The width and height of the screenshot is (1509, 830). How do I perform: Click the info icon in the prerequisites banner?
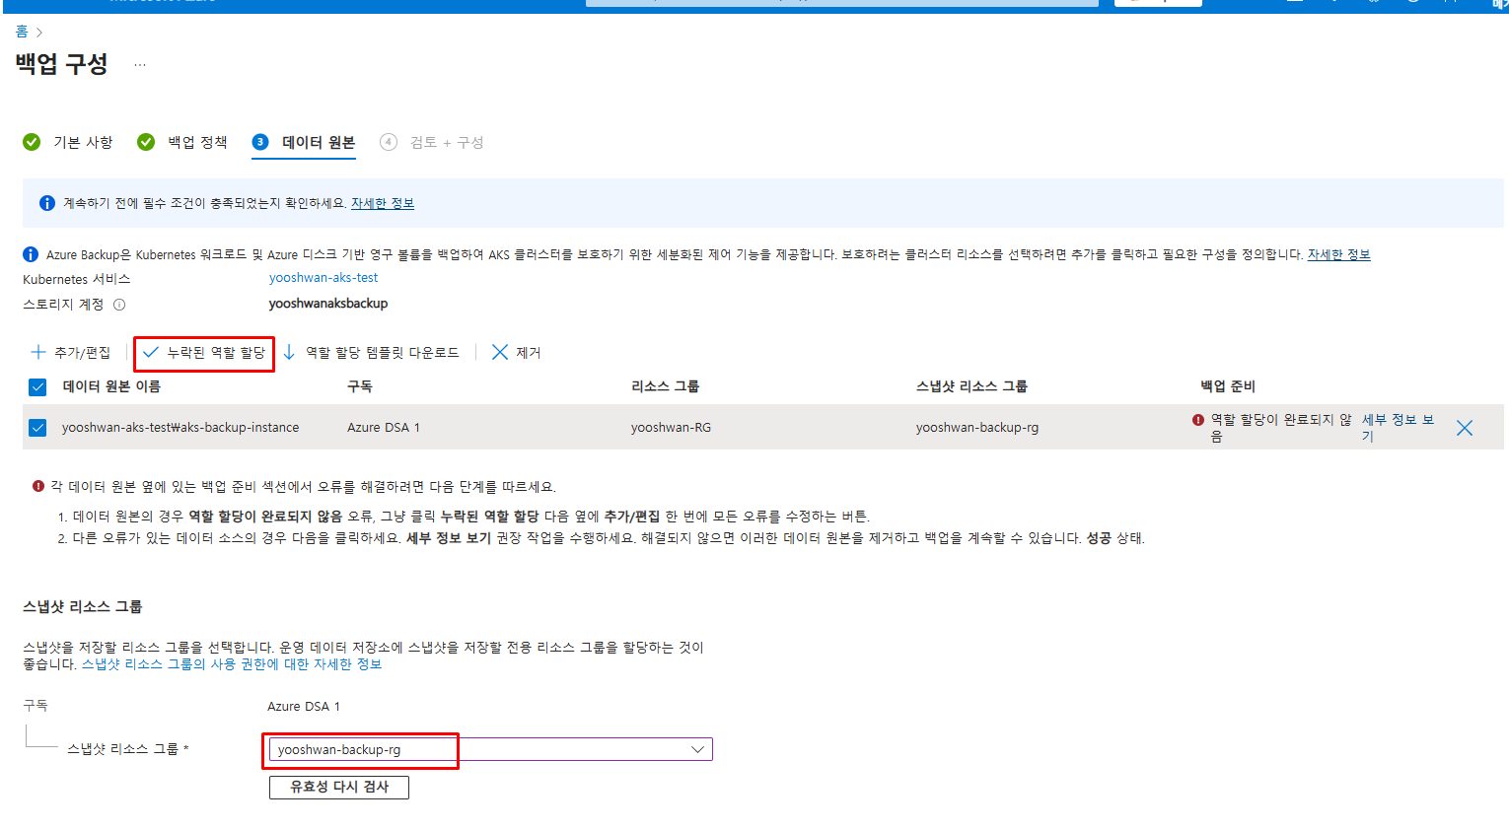pos(47,203)
